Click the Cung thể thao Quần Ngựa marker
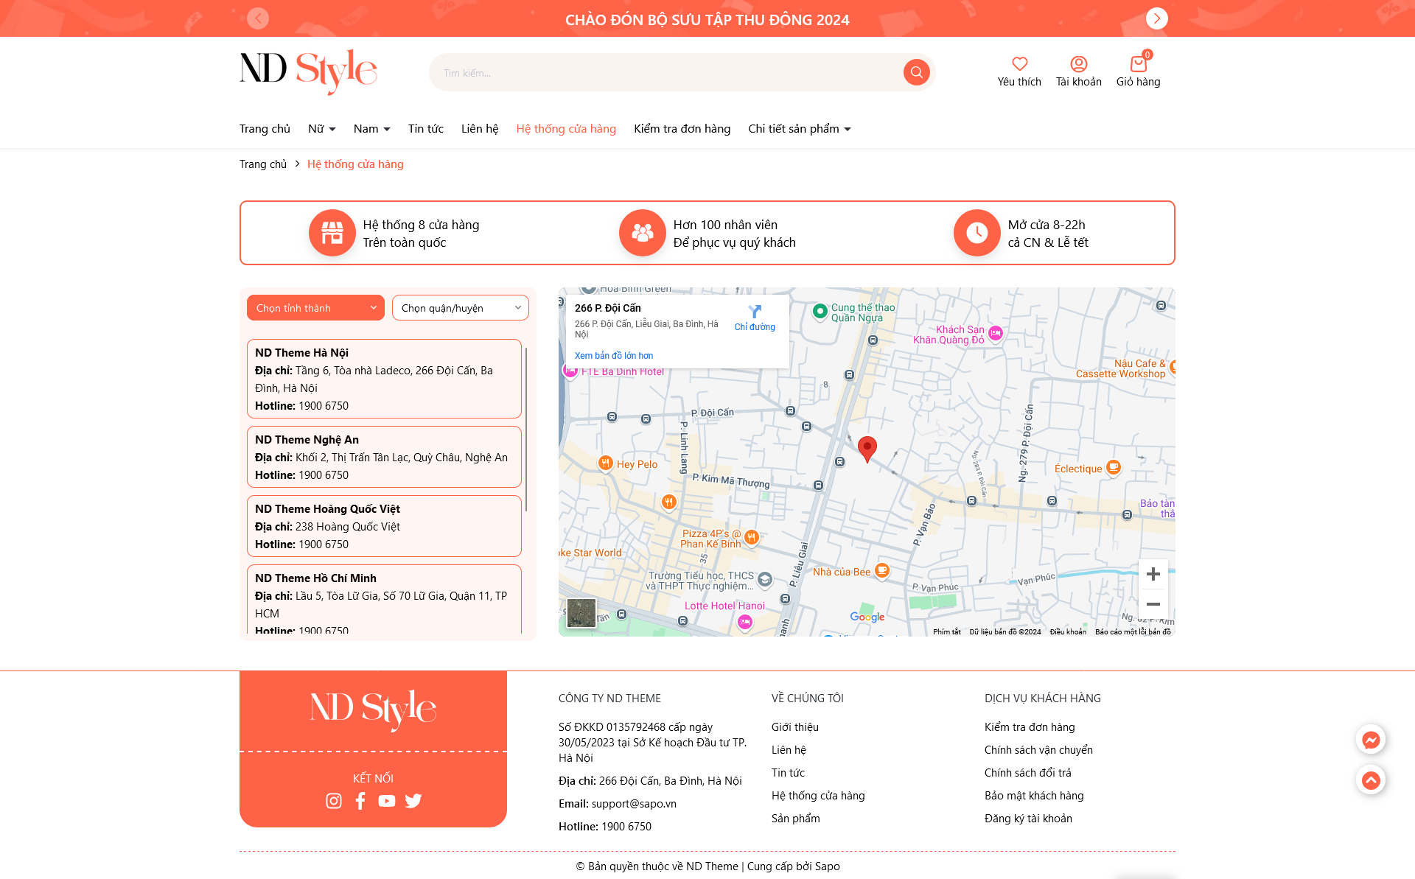This screenshot has height=879, width=1415. tap(820, 311)
